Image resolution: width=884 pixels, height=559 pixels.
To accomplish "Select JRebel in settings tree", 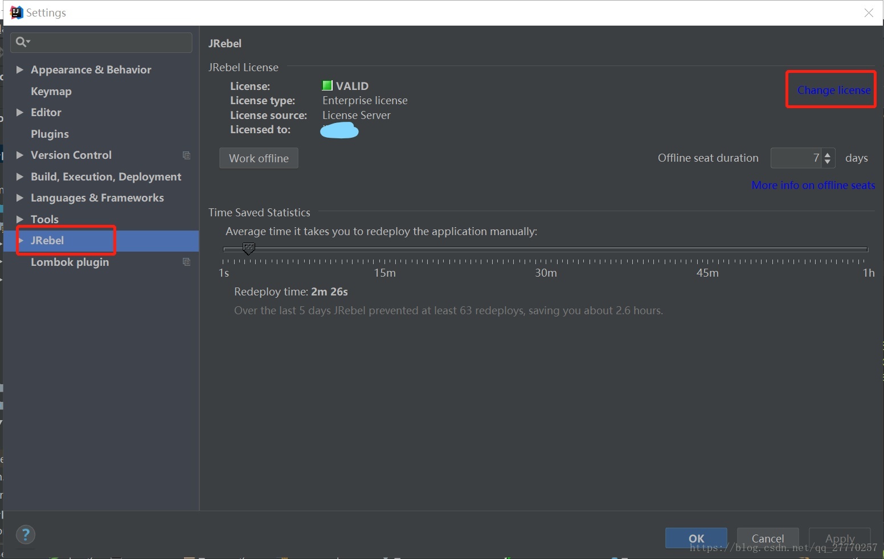I will pyautogui.click(x=47, y=241).
